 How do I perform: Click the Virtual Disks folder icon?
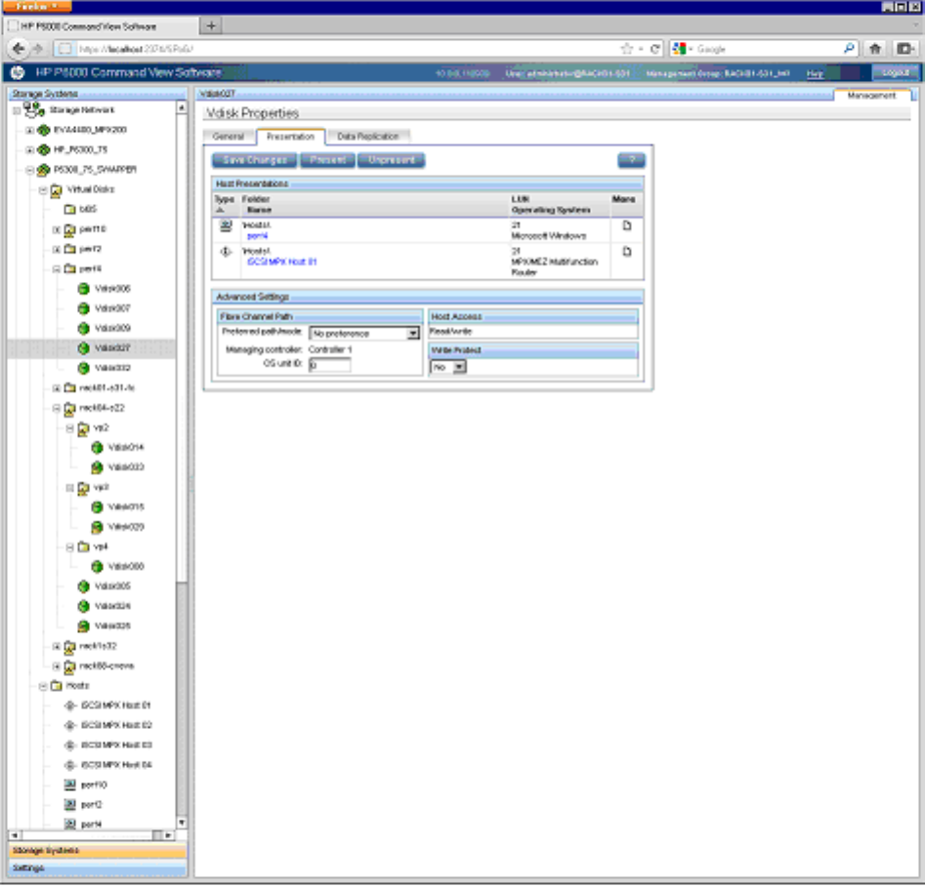57,189
